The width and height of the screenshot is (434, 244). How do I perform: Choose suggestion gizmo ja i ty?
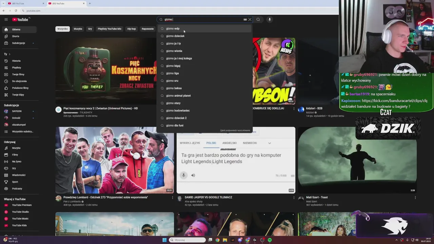204,43
